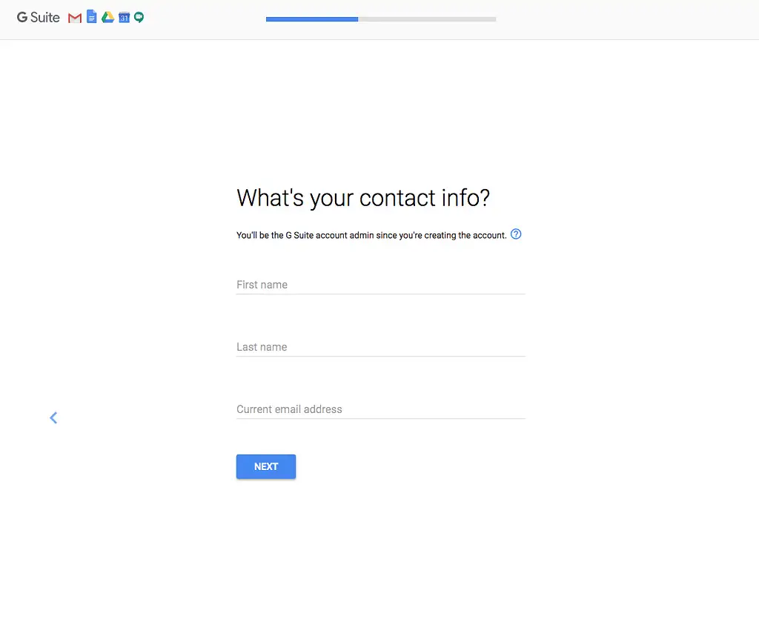Go back using the left chevron arrow
The height and width of the screenshot is (625, 759).
tap(53, 418)
